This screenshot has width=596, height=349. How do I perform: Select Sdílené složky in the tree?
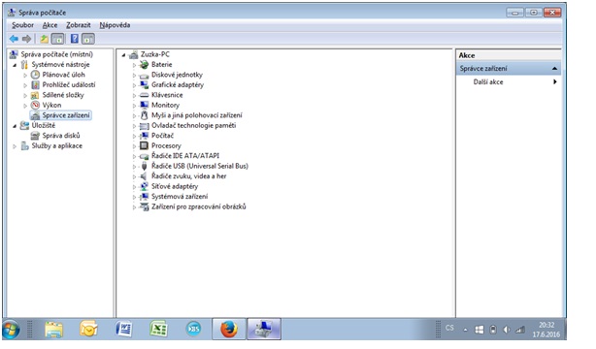[x=63, y=95]
